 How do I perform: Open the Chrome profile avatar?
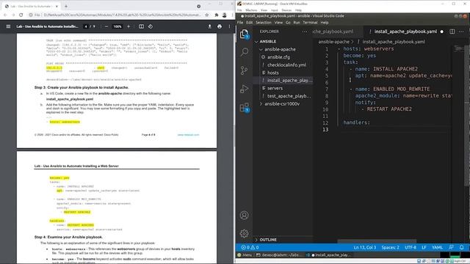coord(224,15)
